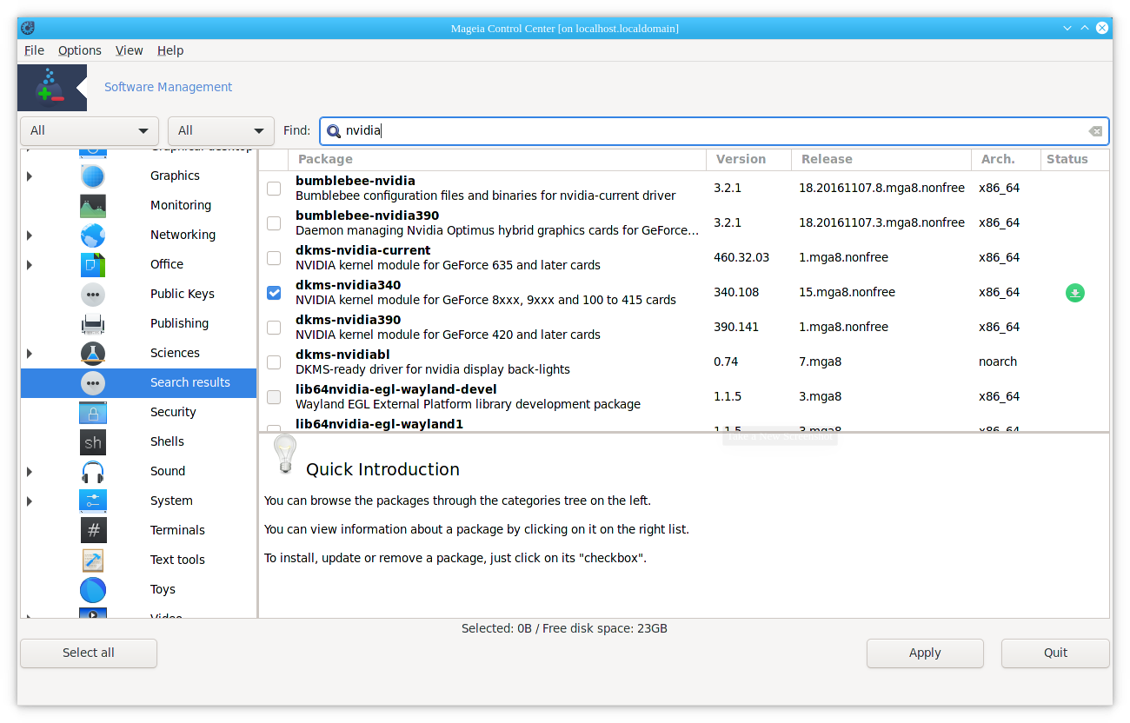Check the bumblebee-nvidia package checkbox
The image size is (1130, 723).
tap(274, 189)
